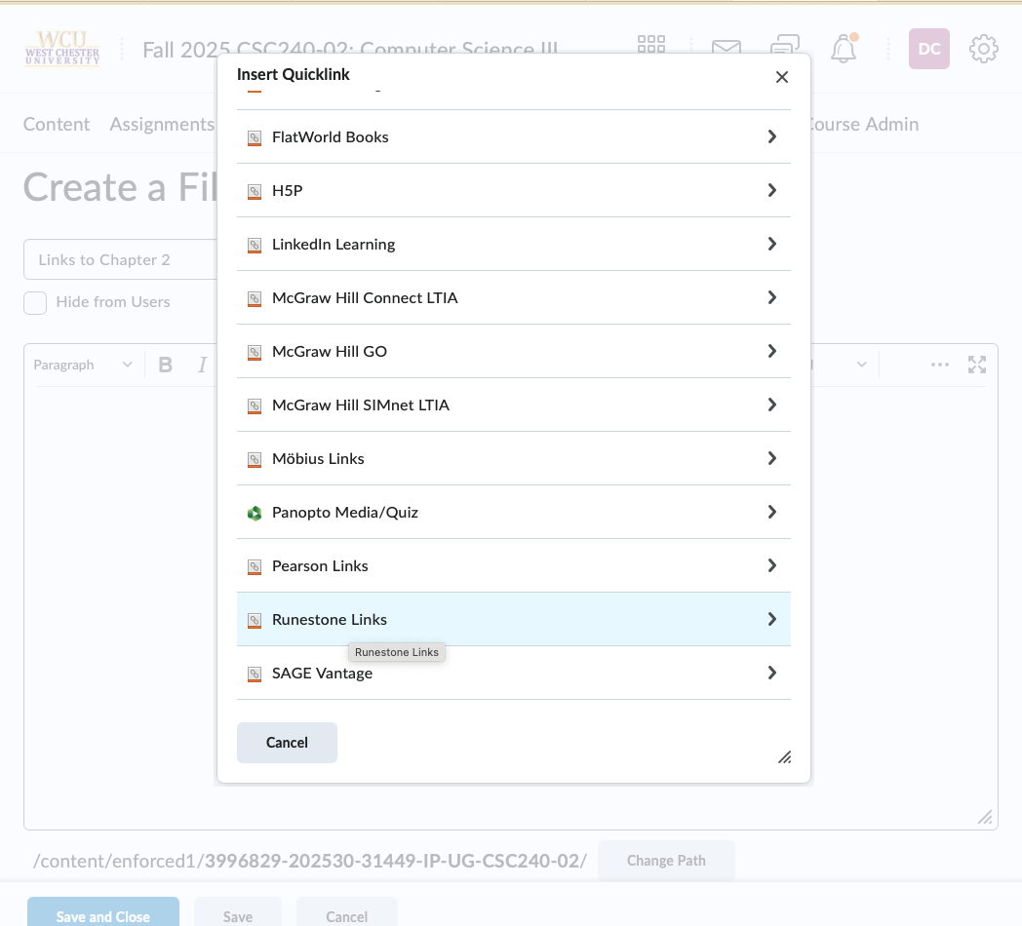Expand the FlatWorld Books chevron
The image size is (1022, 926).
(771, 136)
